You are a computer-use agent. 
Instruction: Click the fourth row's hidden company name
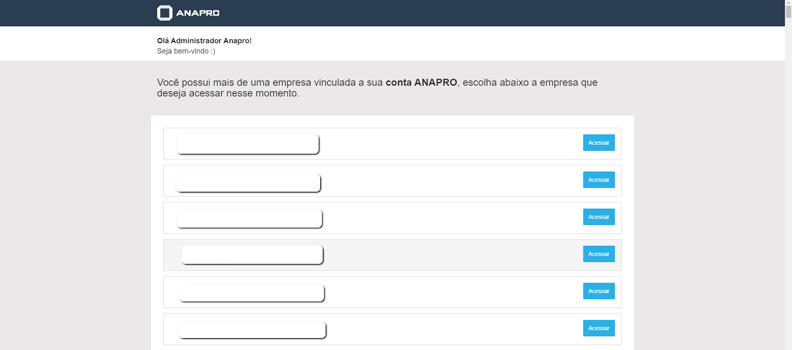pos(252,255)
